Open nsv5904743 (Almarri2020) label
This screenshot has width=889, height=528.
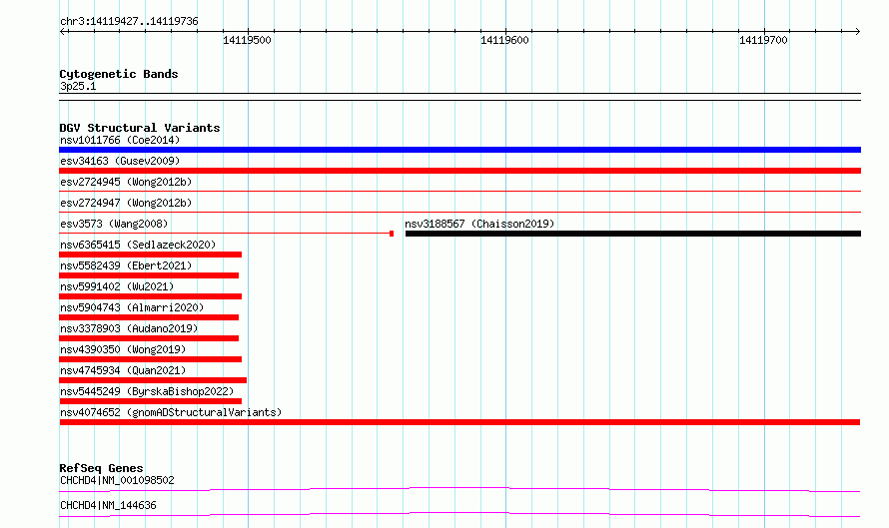pos(132,307)
